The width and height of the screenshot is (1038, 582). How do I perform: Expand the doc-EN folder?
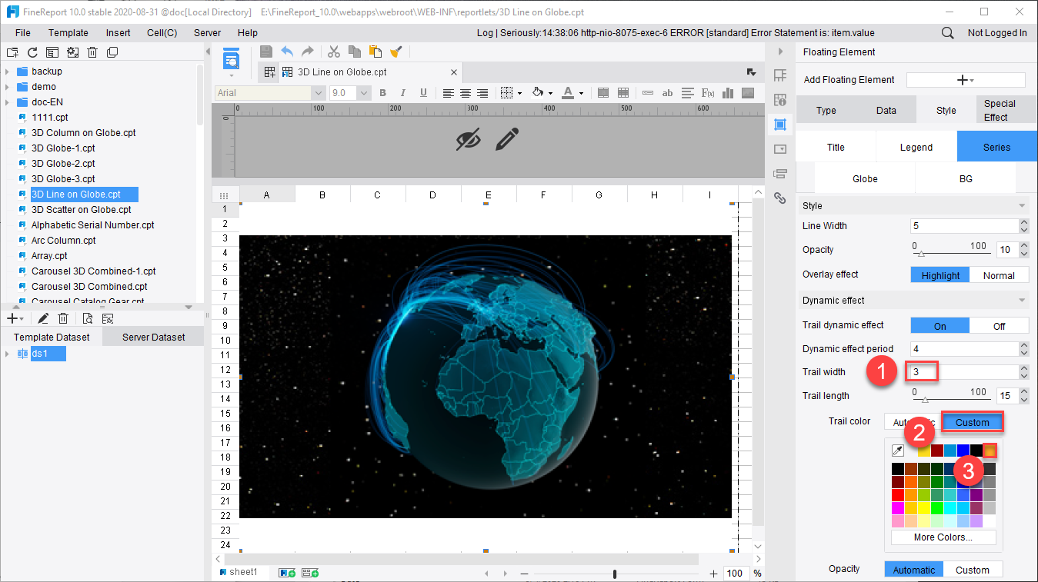tap(7, 102)
